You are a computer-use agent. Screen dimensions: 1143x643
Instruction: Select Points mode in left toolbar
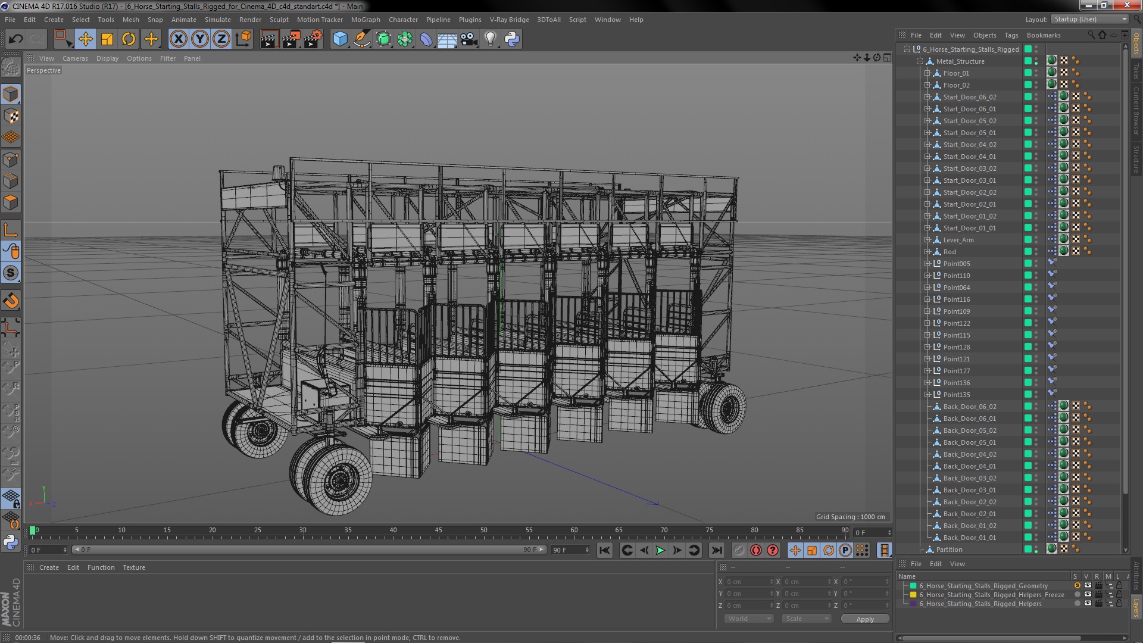[x=11, y=160]
